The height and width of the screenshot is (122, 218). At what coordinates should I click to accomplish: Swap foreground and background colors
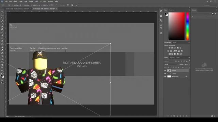point(3,73)
